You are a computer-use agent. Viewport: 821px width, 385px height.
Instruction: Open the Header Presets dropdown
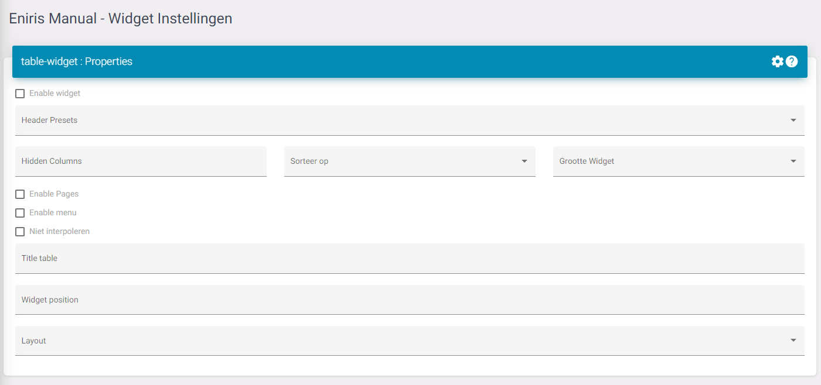(x=409, y=121)
